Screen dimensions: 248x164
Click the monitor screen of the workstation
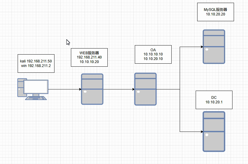(36, 87)
